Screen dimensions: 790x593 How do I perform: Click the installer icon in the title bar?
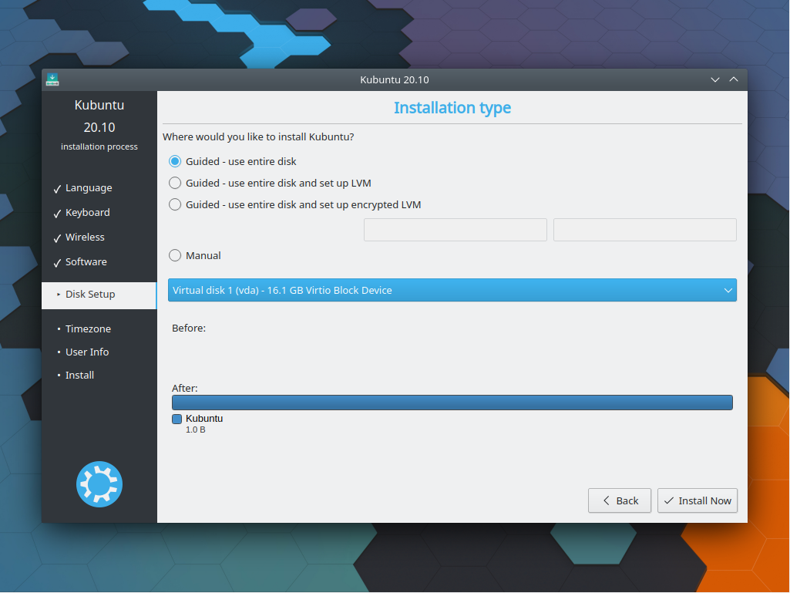point(52,79)
